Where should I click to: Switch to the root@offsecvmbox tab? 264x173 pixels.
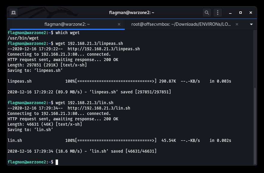click(181, 24)
